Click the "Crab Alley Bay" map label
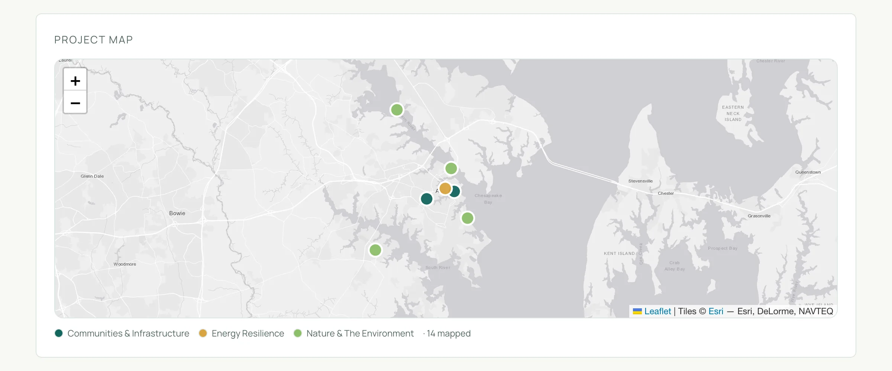Viewport: 892px width, 371px height. pos(675,266)
